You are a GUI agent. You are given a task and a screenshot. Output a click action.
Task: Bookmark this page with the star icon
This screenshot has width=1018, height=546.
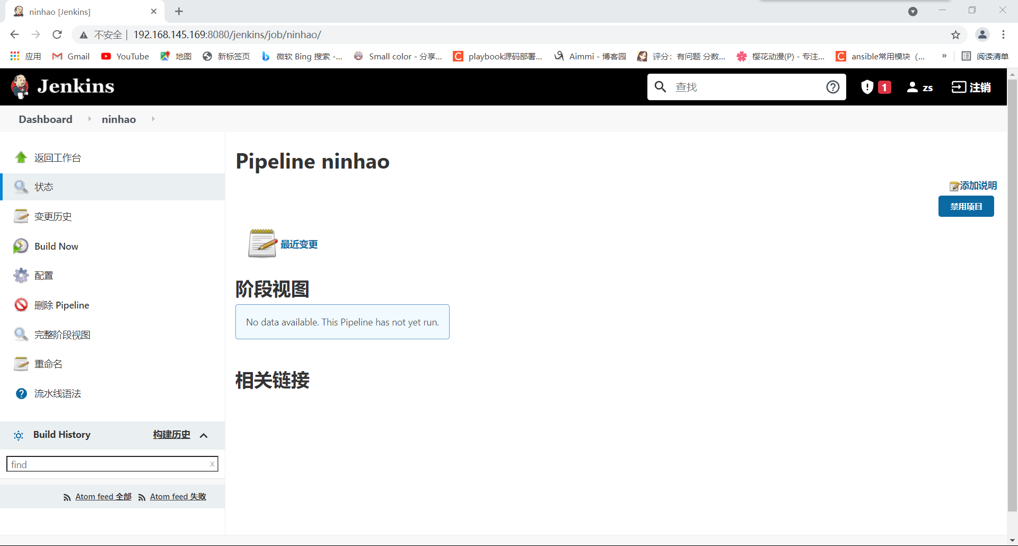coord(955,35)
